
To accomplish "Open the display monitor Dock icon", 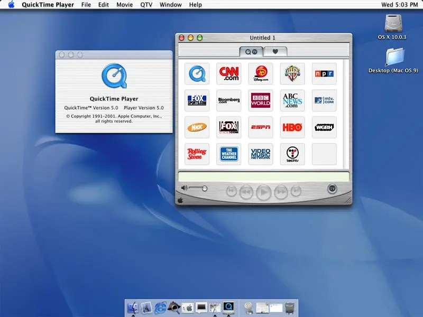I will point(201,307).
